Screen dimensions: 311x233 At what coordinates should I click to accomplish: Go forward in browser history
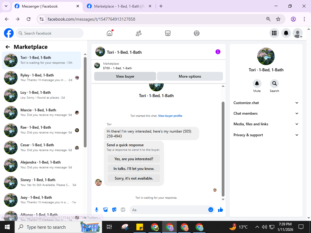point(18,19)
